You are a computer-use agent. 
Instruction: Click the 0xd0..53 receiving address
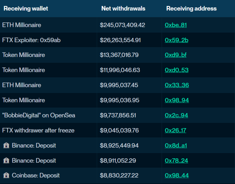coord(176,70)
